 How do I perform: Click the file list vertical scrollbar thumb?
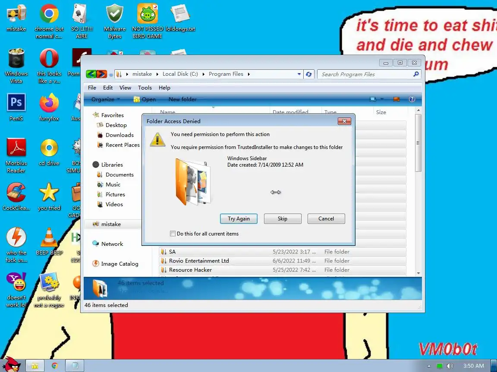click(418, 143)
